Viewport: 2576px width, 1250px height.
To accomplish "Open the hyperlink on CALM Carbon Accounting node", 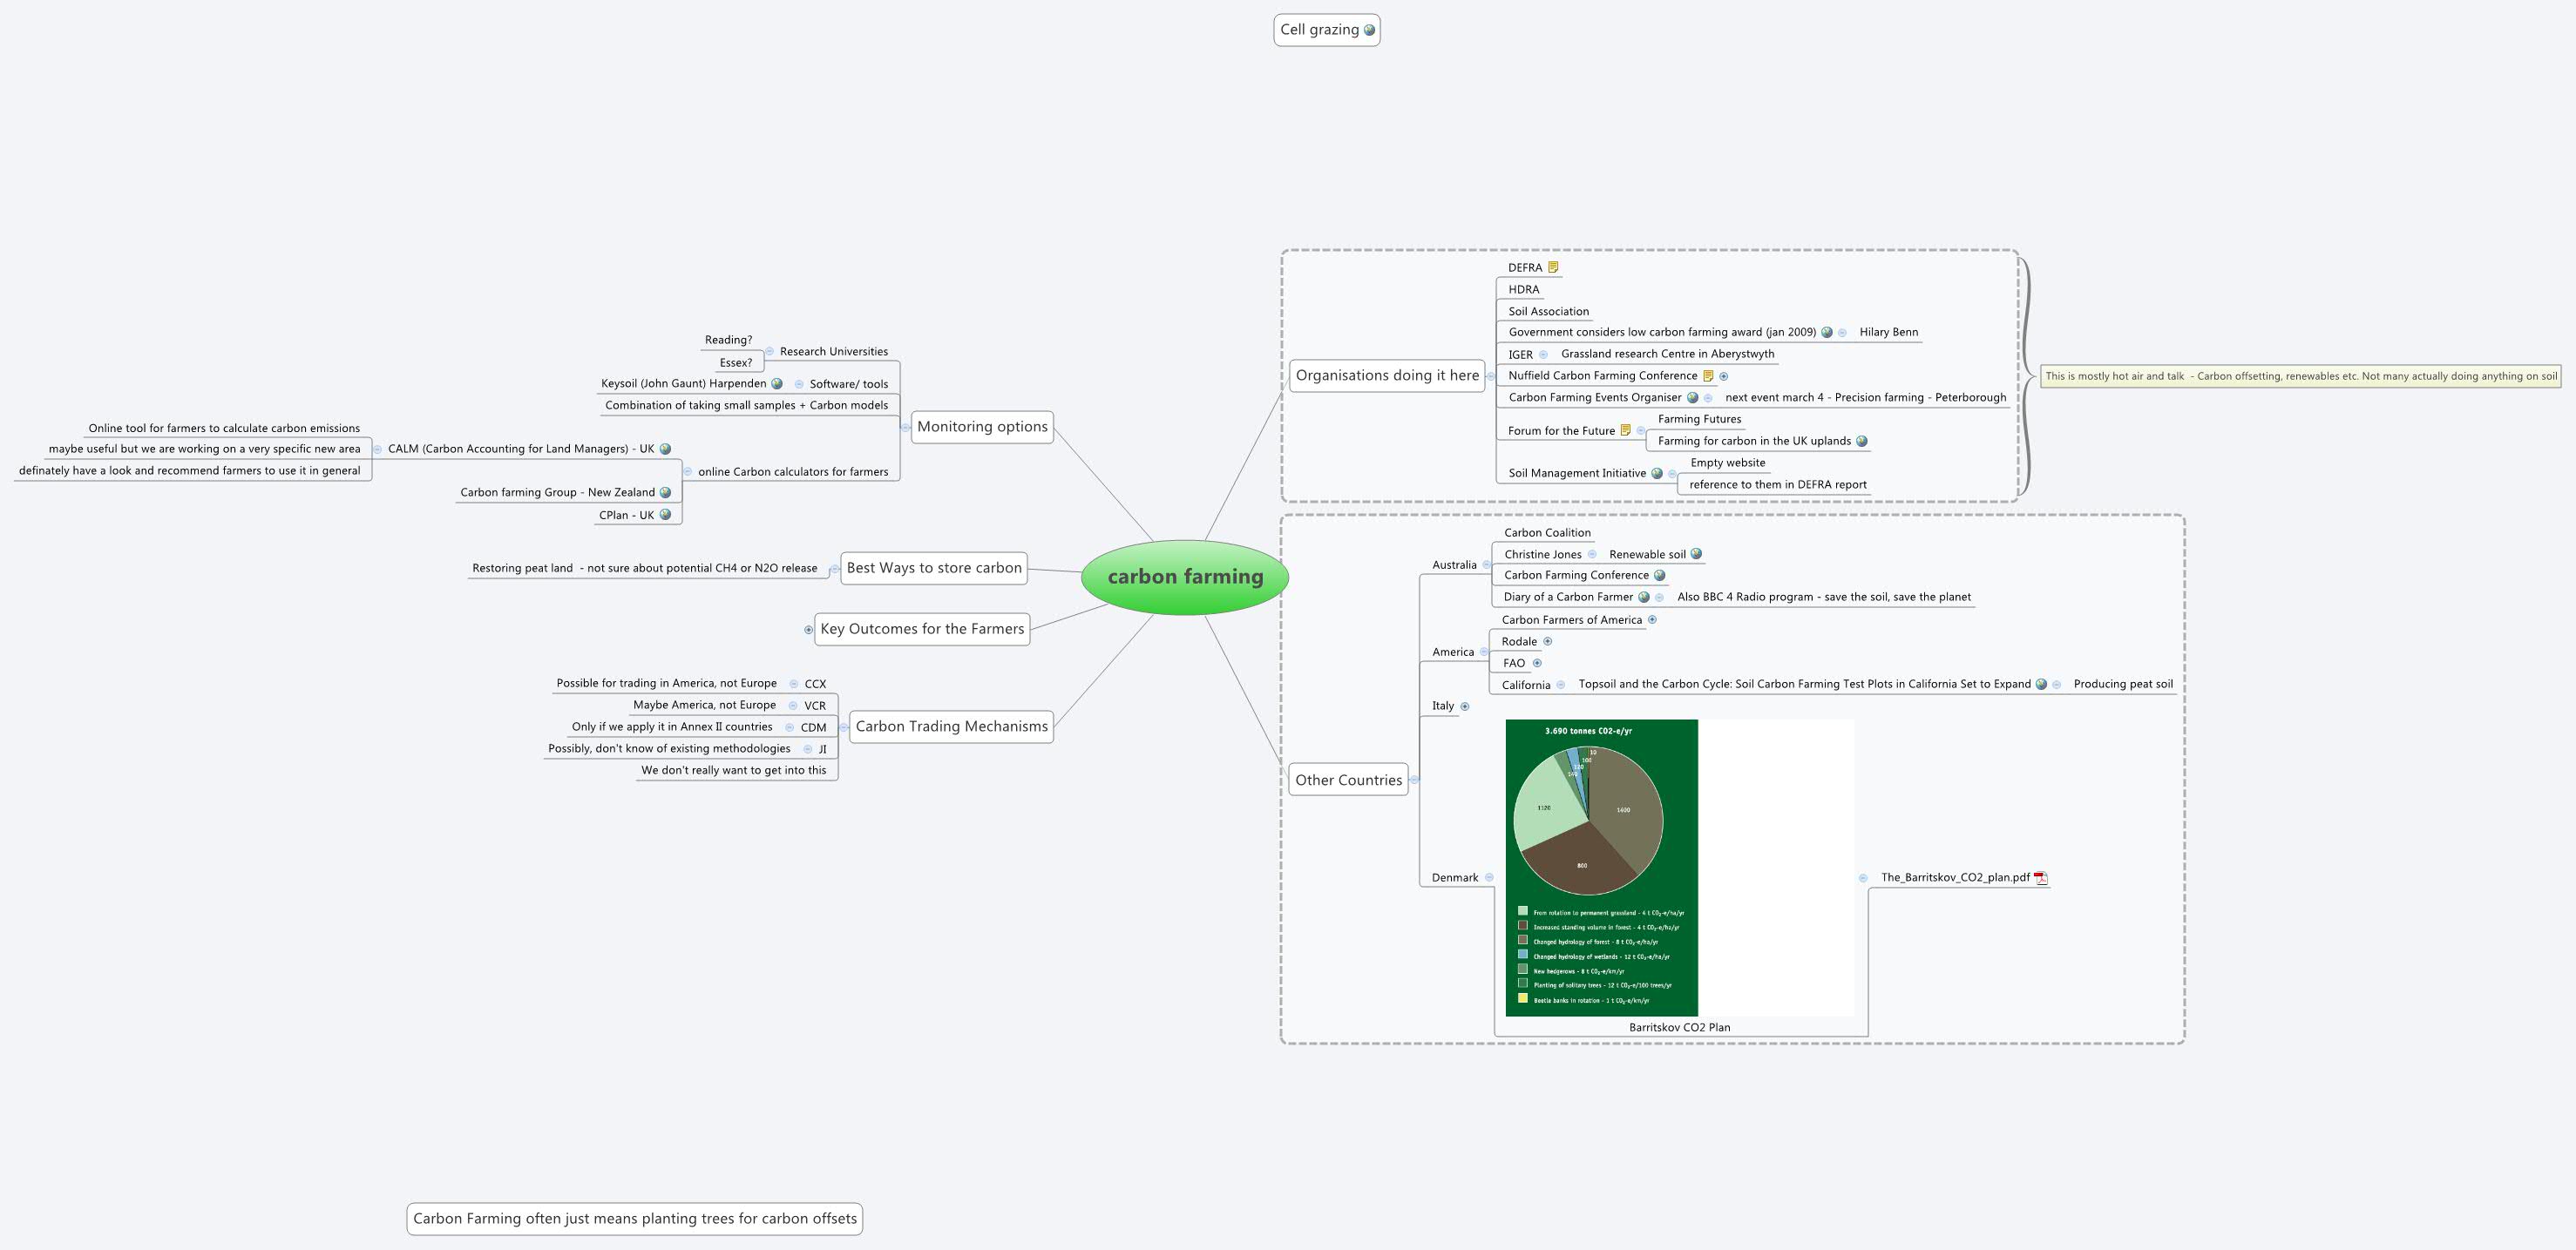I will tap(666, 449).
